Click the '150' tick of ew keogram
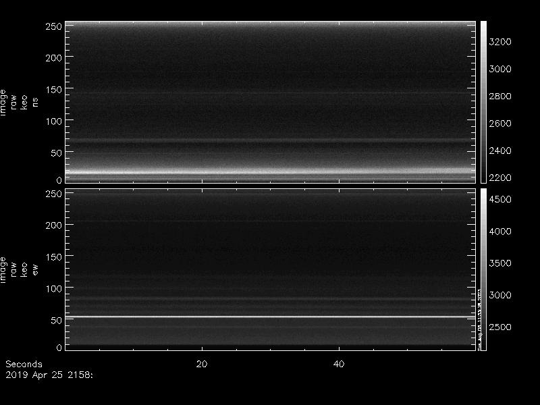Image resolution: width=540 pixels, height=405 pixels. tap(54, 257)
